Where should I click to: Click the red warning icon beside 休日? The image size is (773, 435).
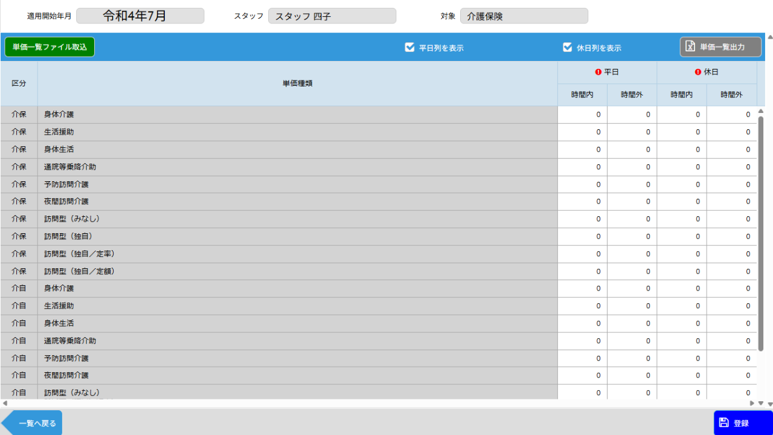(698, 72)
